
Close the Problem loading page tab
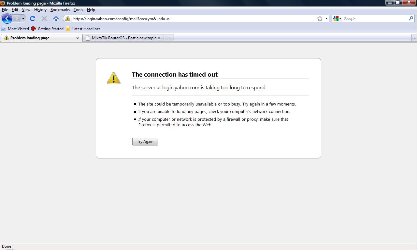tap(78, 38)
